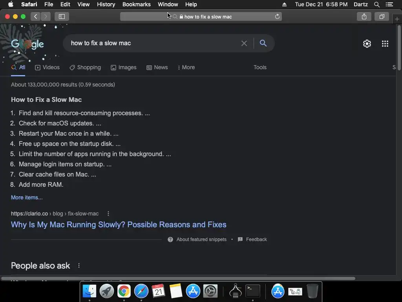Open Finder from the Dock
The width and height of the screenshot is (402, 302).
(89, 291)
